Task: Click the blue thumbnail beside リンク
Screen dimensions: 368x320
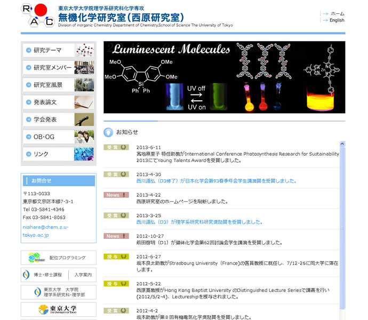Action: (84, 154)
